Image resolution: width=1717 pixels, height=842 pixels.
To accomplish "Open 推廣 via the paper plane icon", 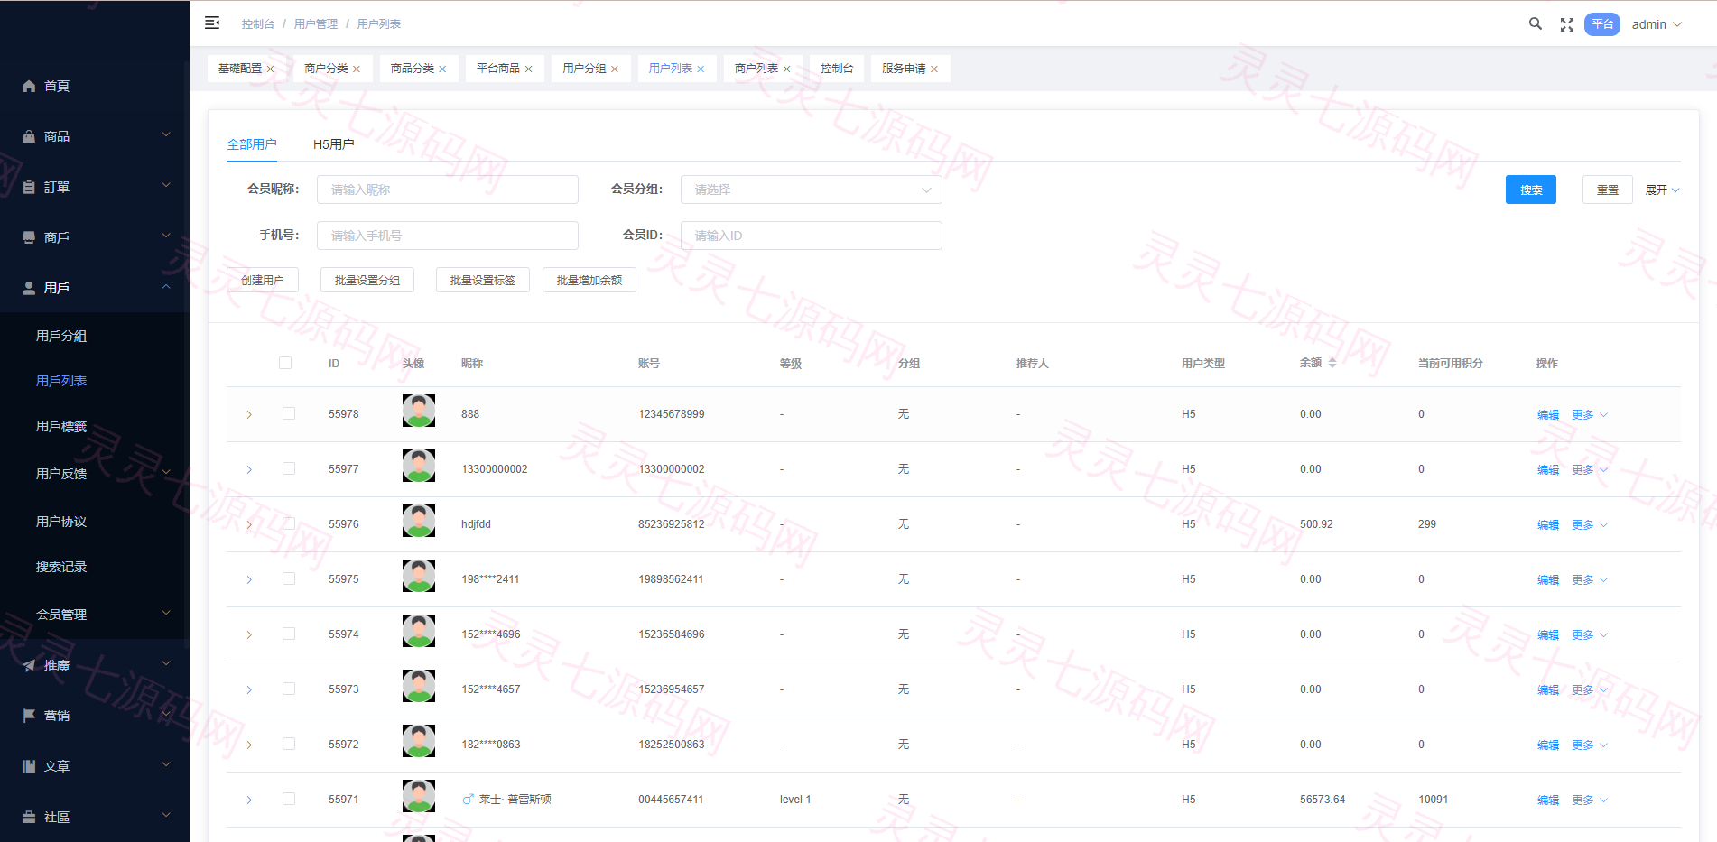I will point(29,665).
